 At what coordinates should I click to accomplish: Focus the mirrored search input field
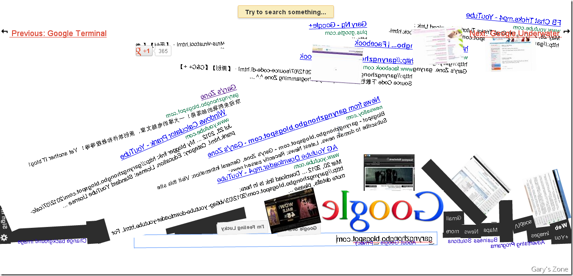285,240
